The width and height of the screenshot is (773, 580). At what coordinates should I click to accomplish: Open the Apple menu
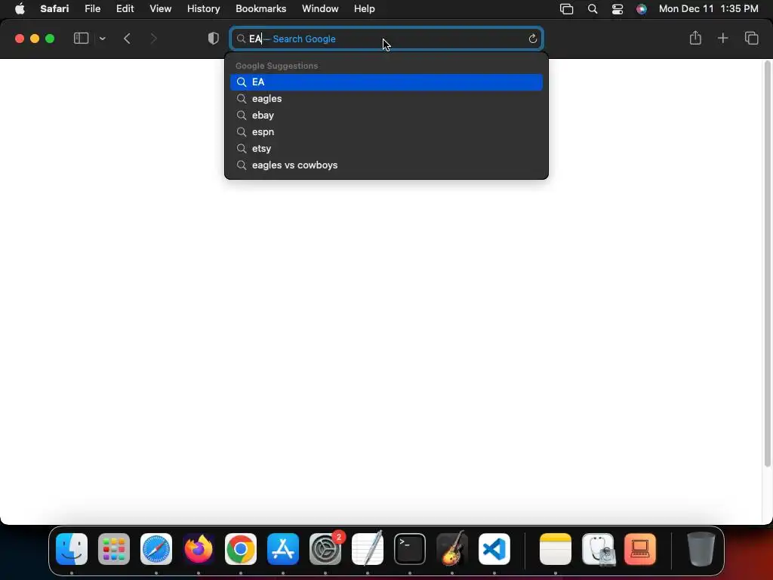coord(20,9)
